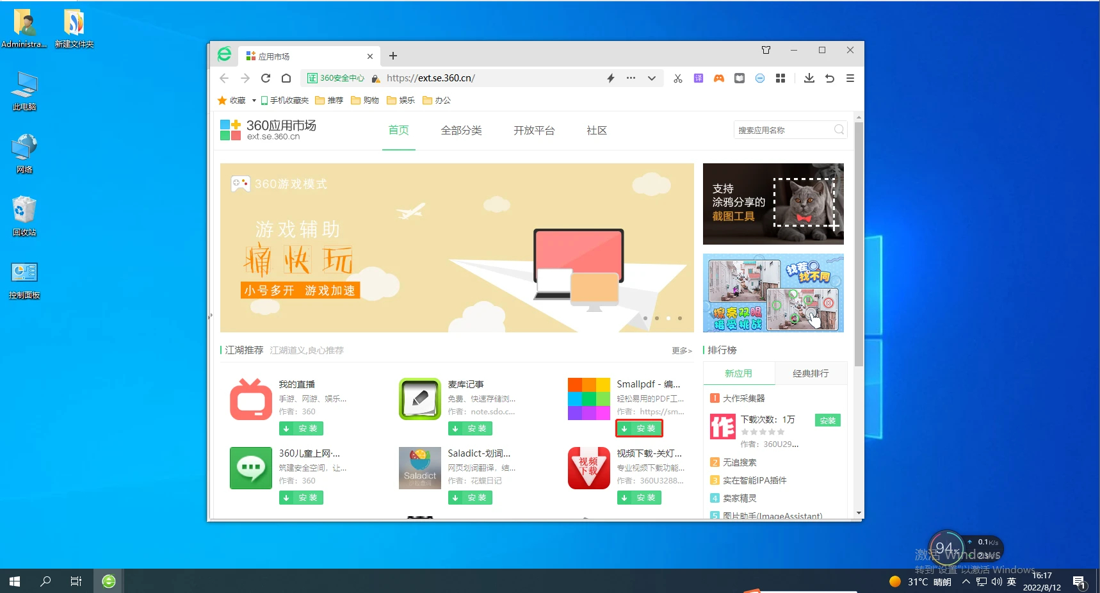Open a new browser tab
This screenshot has height=593, width=1100.
[x=393, y=56]
